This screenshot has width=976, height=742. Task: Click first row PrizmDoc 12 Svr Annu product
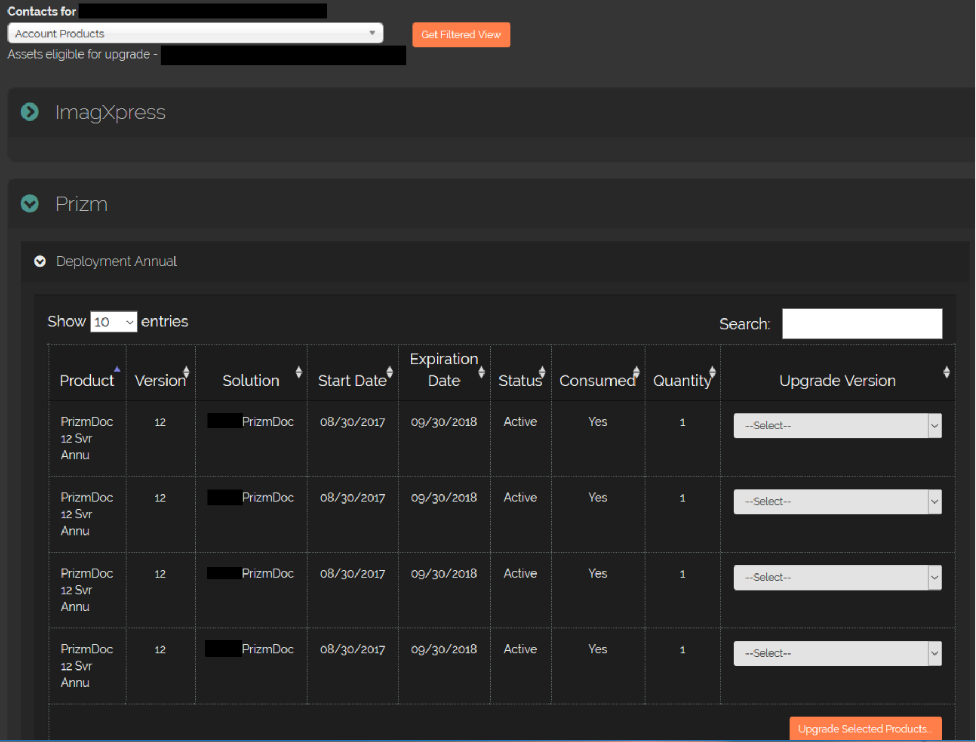coord(86,438)
